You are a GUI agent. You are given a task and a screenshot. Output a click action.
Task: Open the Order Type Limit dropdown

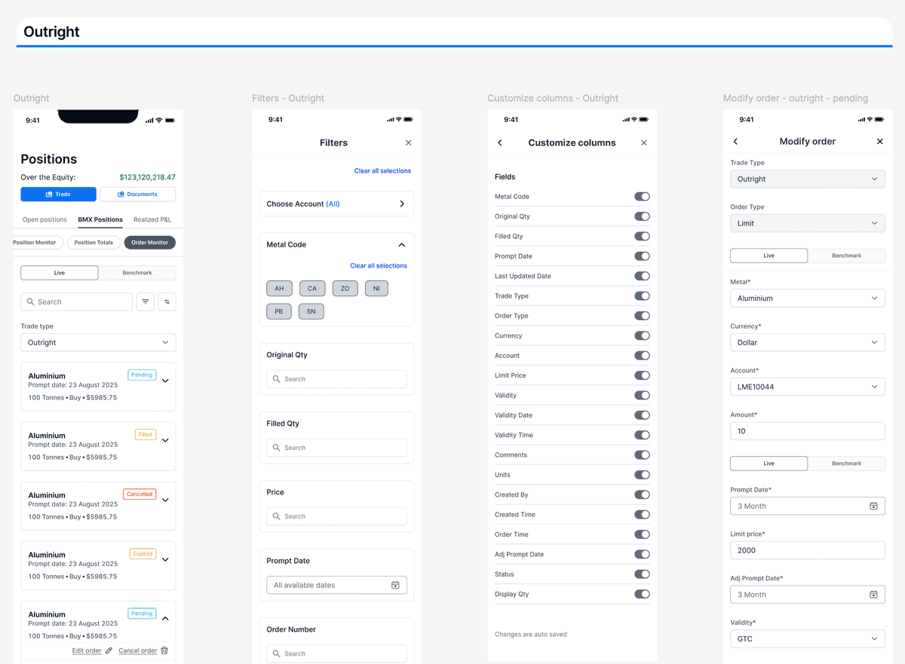pyautogui.click(x=808, y=223)
